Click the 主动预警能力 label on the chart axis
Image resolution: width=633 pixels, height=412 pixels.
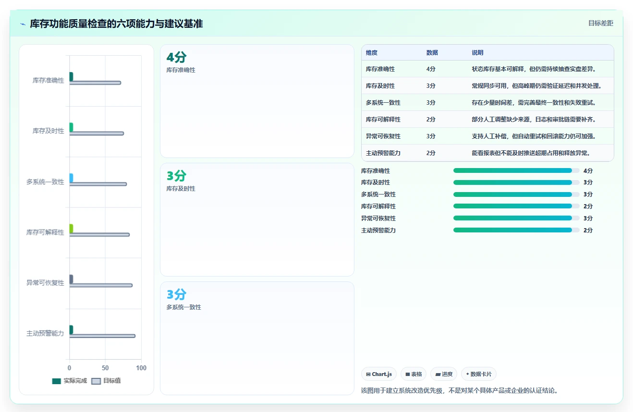click(x=45, y=333)
